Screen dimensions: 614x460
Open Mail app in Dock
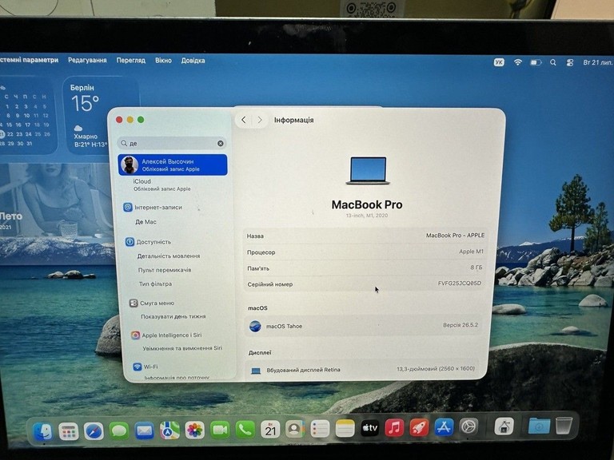coord(144,430)
